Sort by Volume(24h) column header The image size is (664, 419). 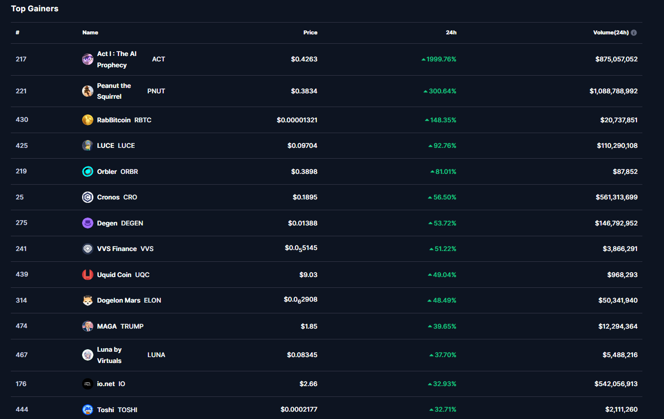(x=610, y=32)
